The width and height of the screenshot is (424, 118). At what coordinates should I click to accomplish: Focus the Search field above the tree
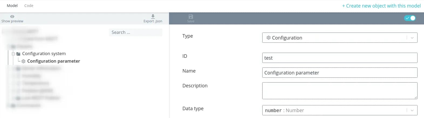(x=136, y=32)
